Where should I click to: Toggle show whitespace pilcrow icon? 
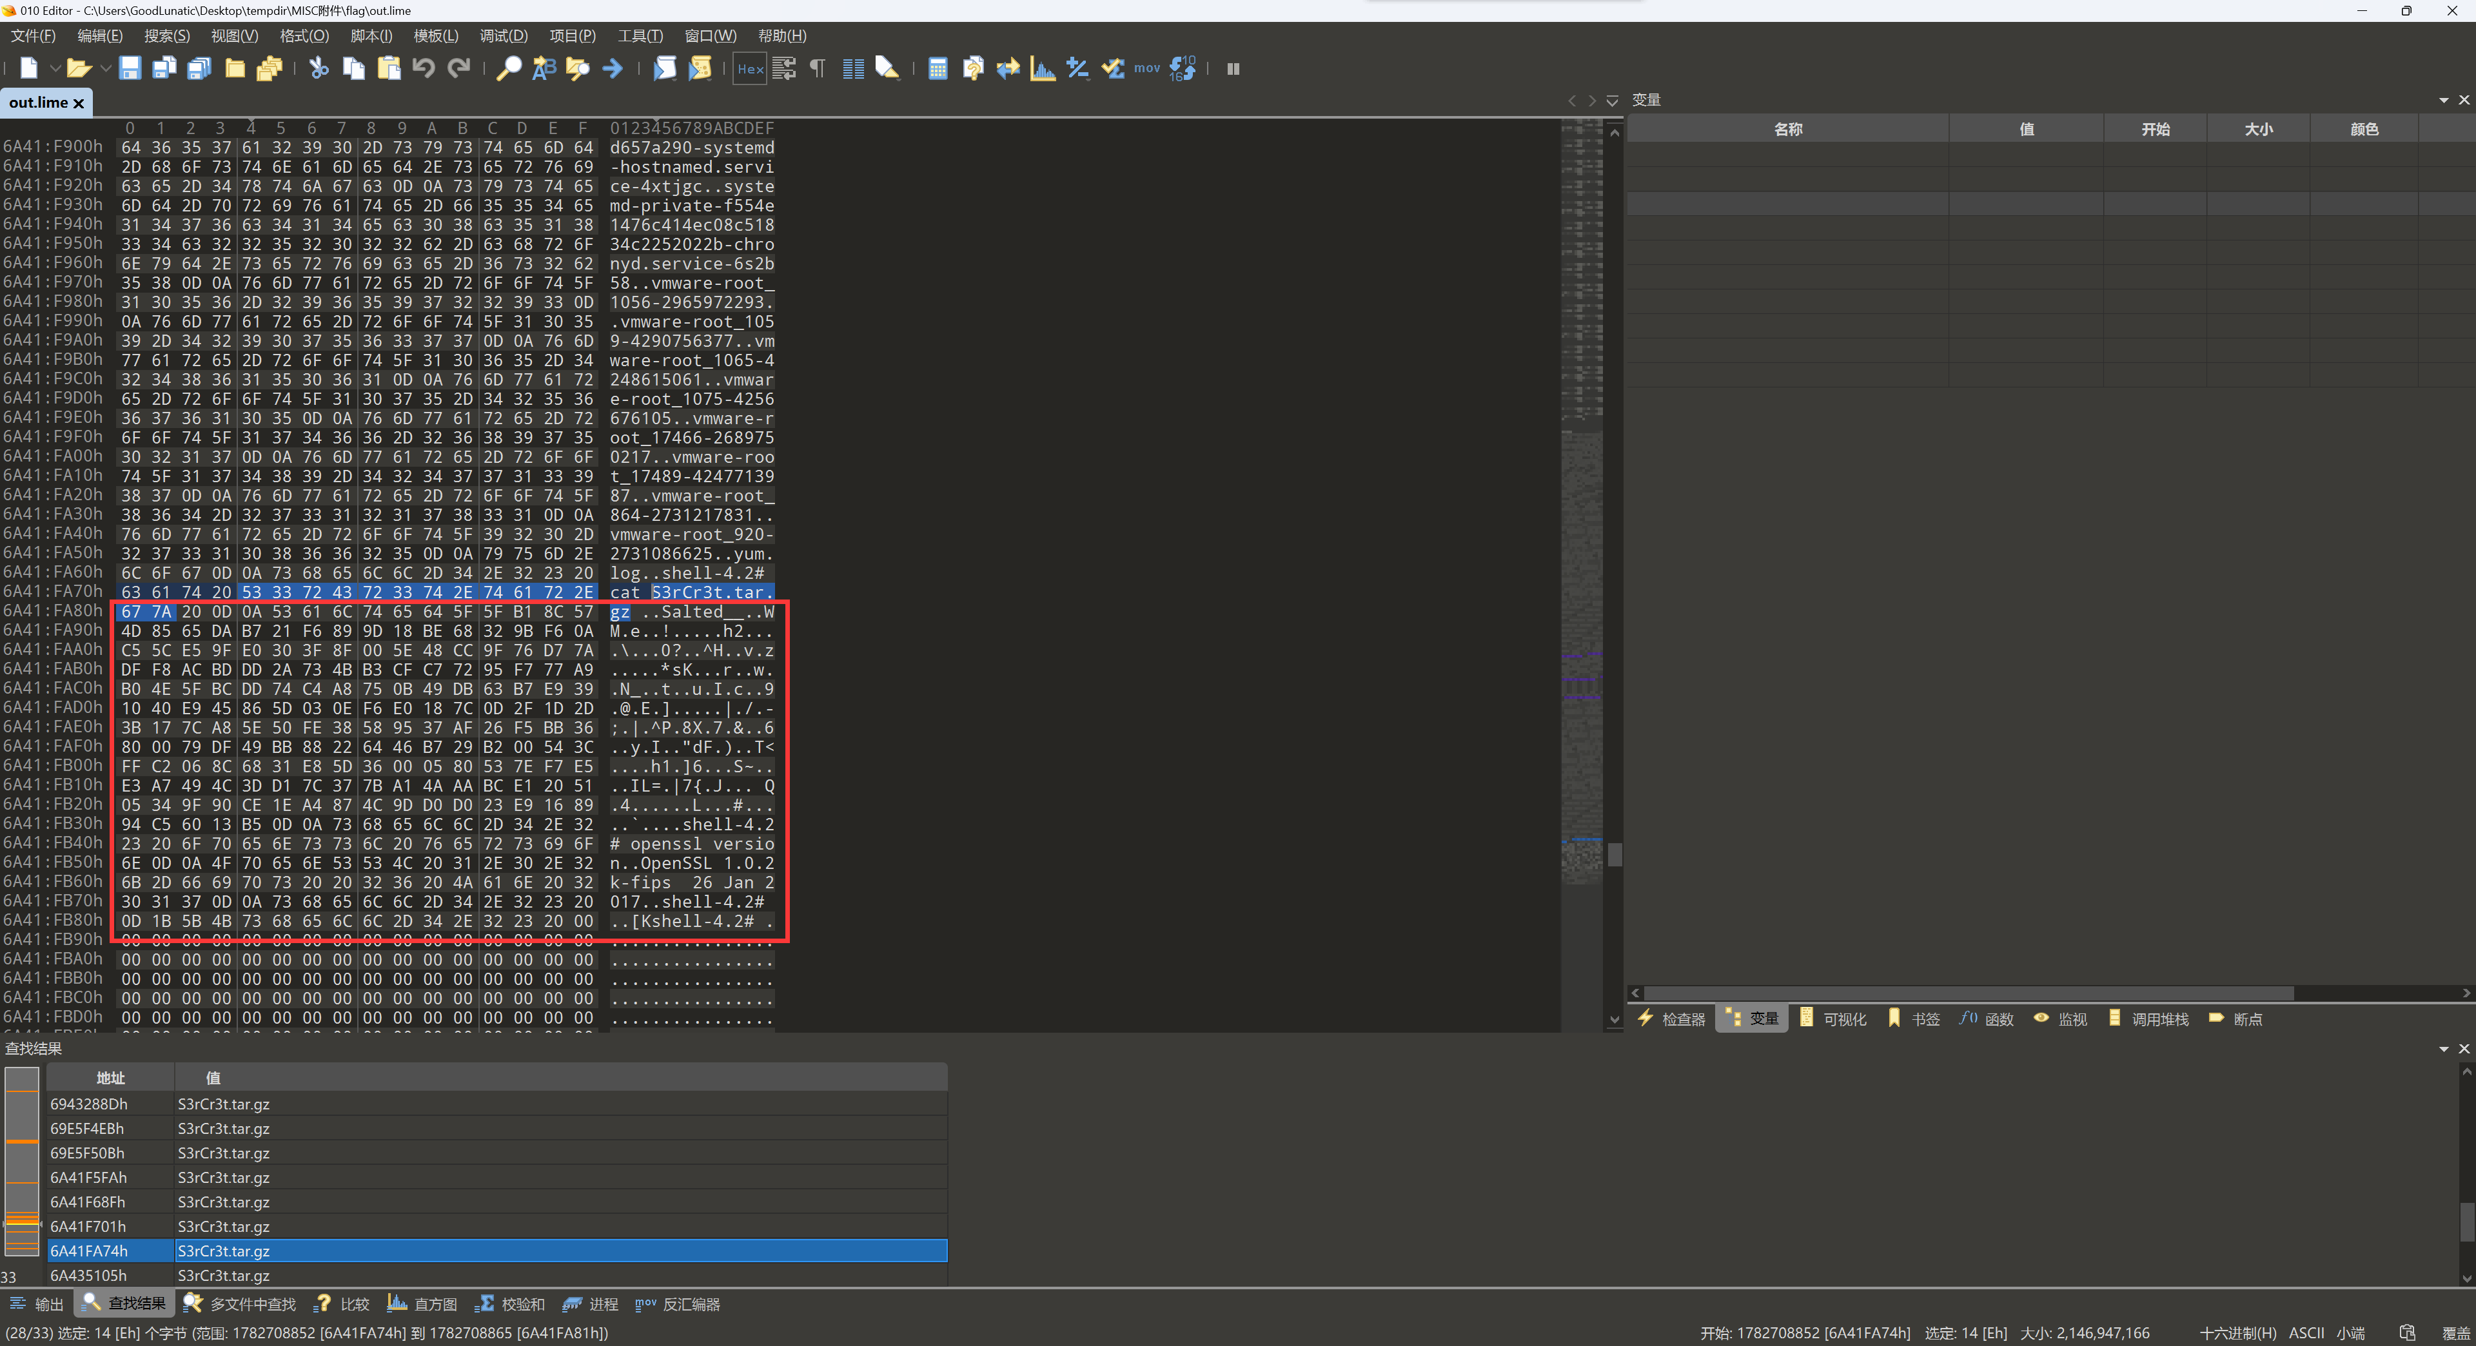[x=818, y=68]
